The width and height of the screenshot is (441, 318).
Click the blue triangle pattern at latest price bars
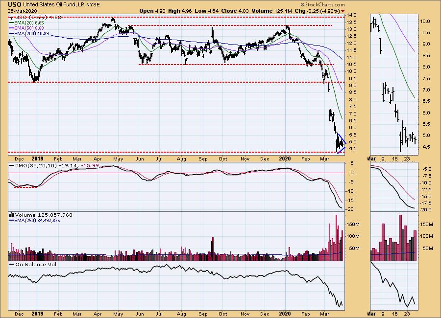pyautogui.click(x=342, y=143)
